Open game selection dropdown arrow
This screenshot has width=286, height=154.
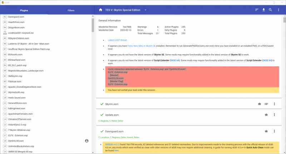tap(146, 10)
